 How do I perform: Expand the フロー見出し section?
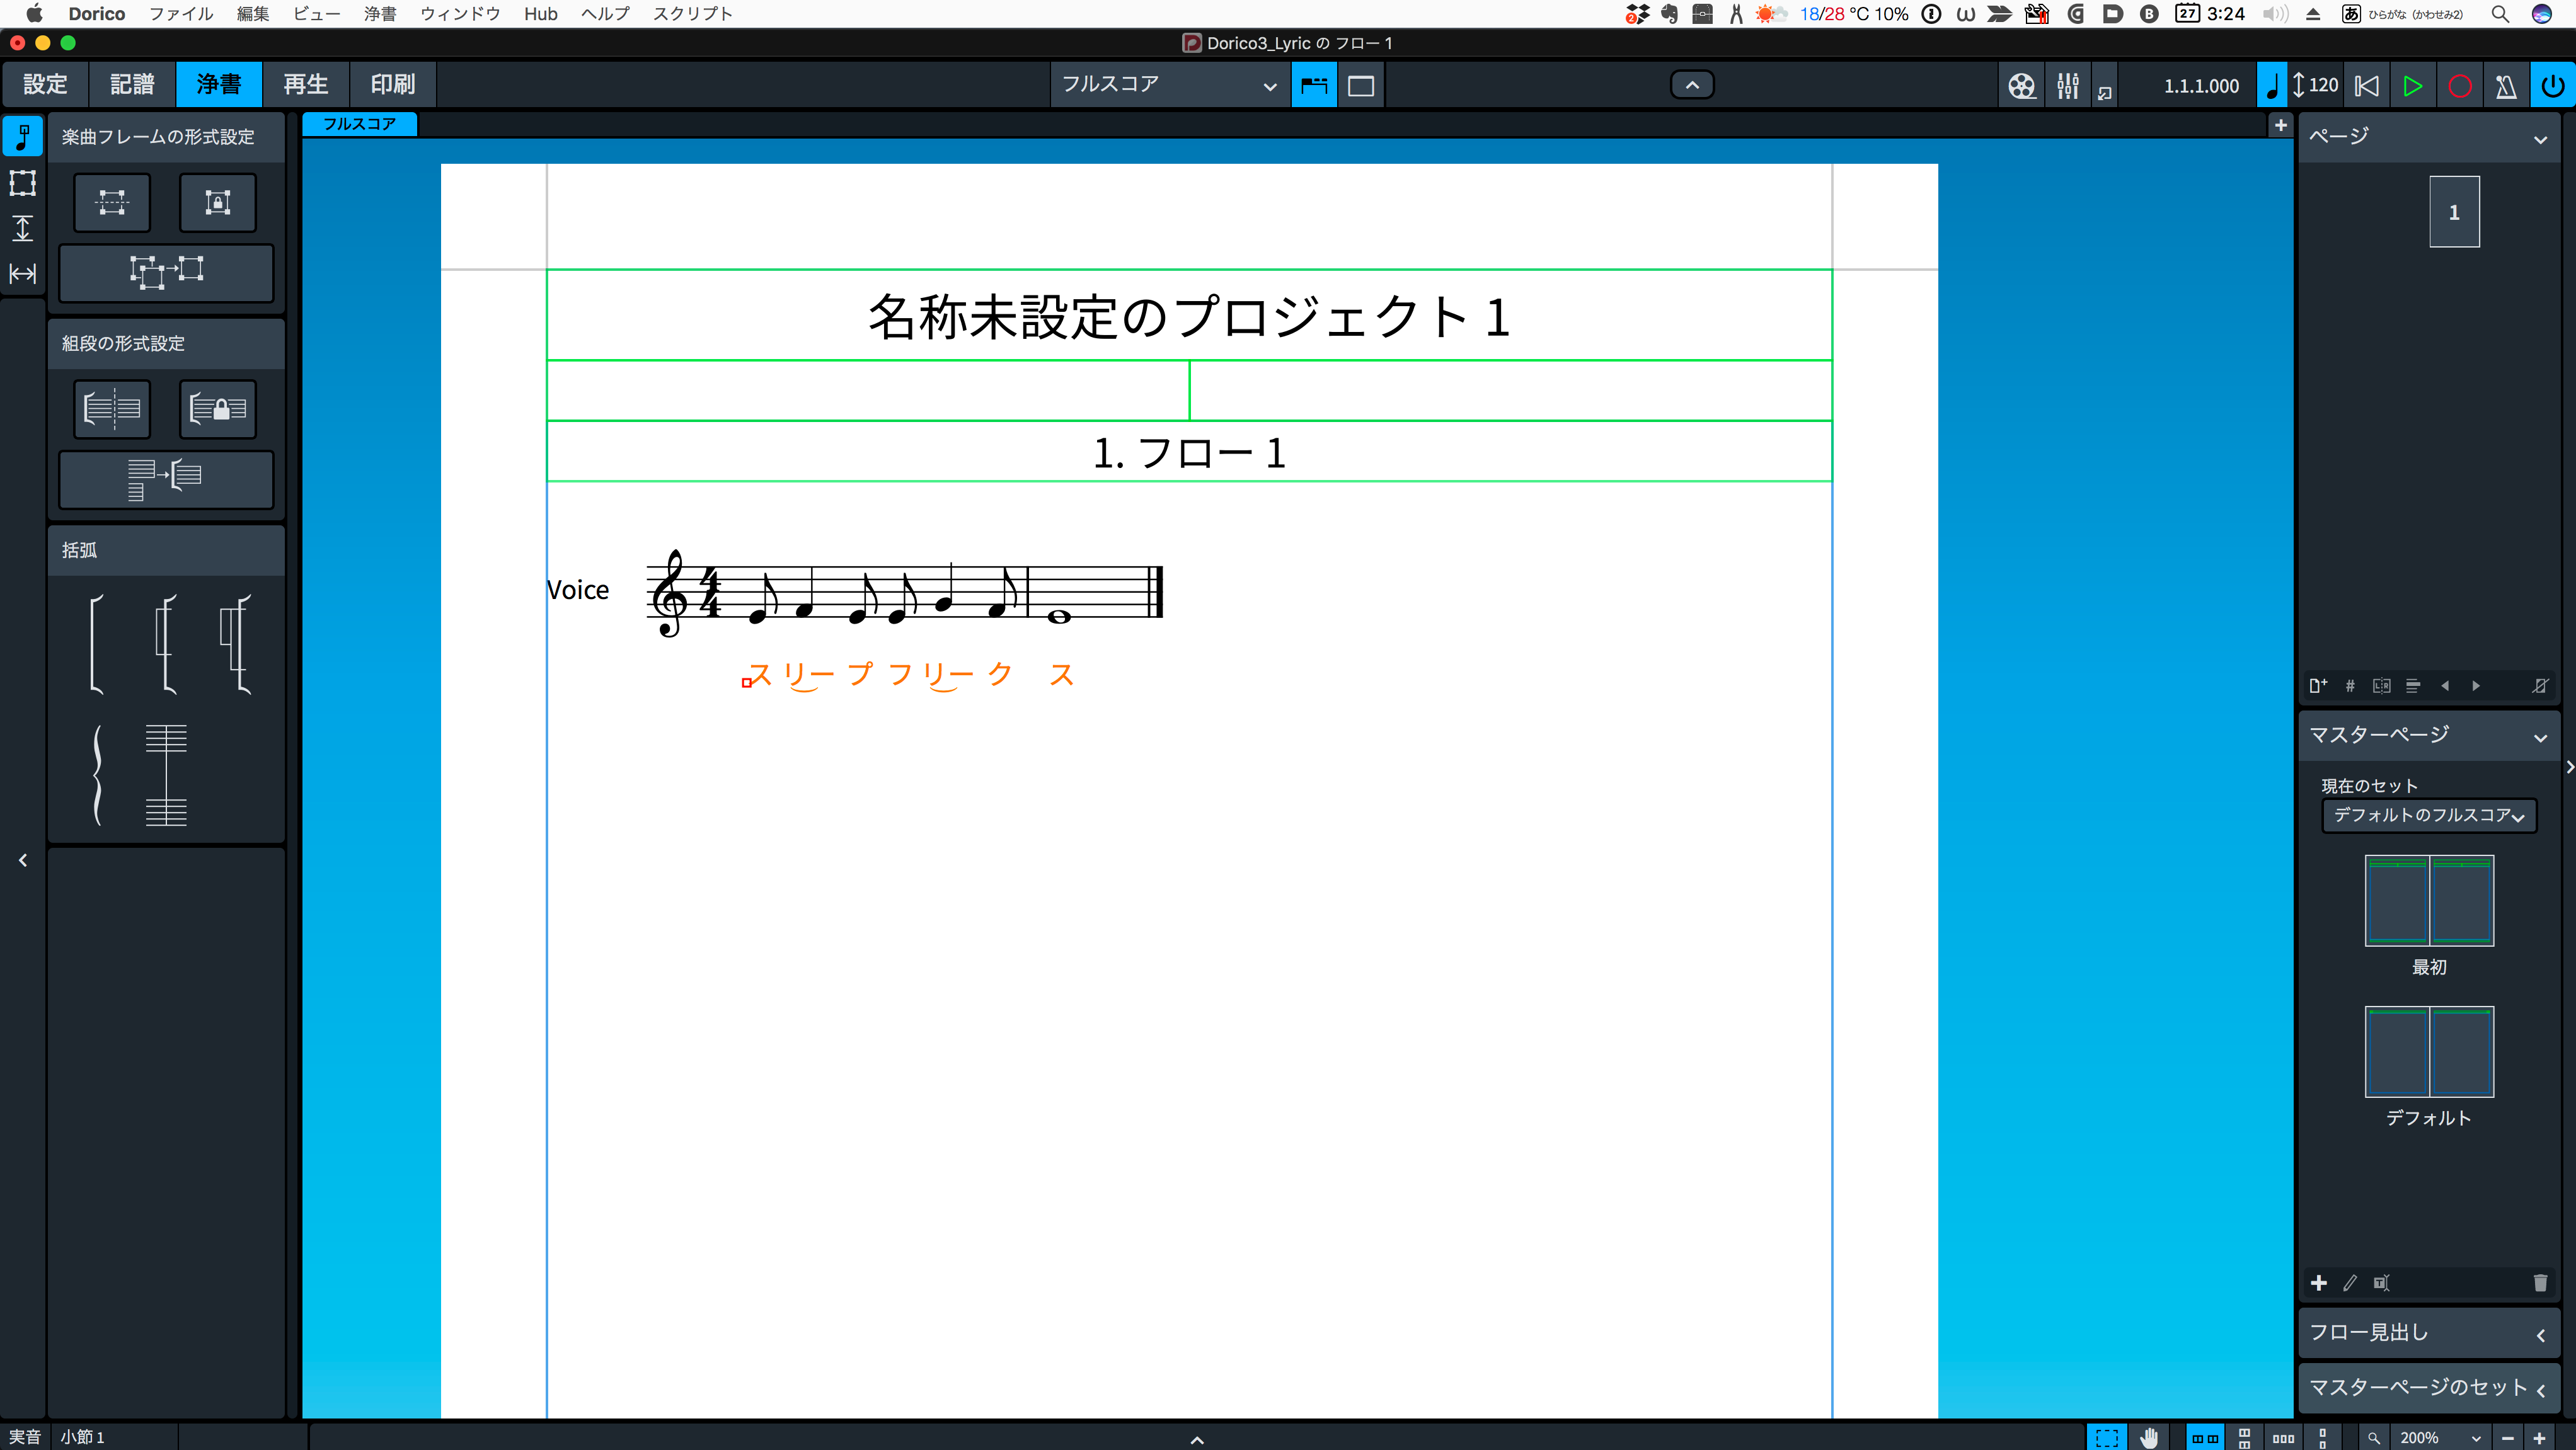point(2429,1333)
